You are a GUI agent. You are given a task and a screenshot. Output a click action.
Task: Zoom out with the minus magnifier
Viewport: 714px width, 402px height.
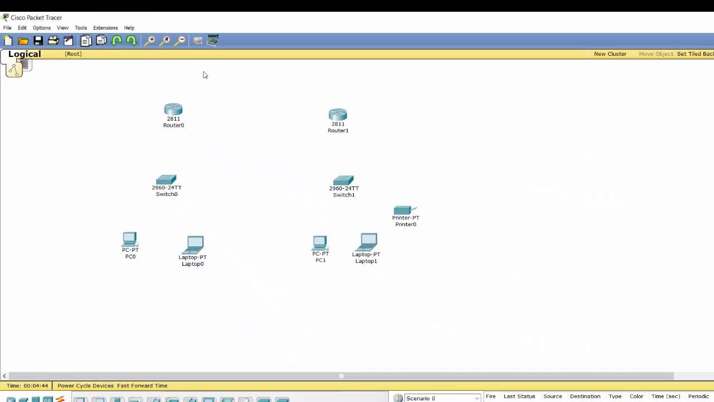click(x=181, y=41)
